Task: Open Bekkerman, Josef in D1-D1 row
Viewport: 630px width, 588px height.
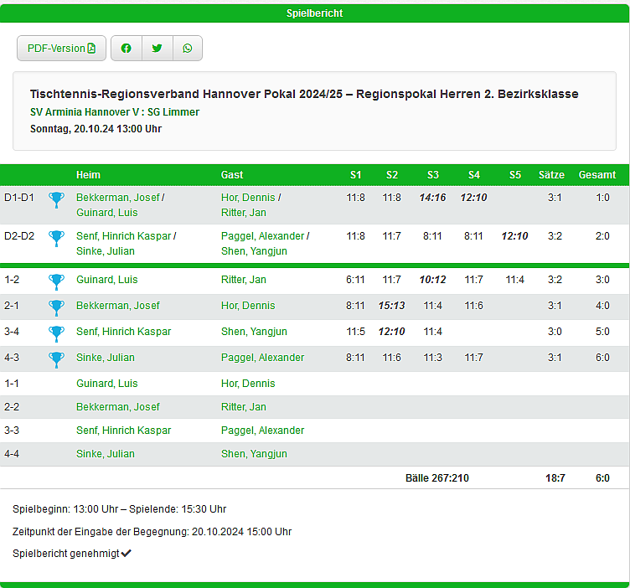Action: point(118,198)
